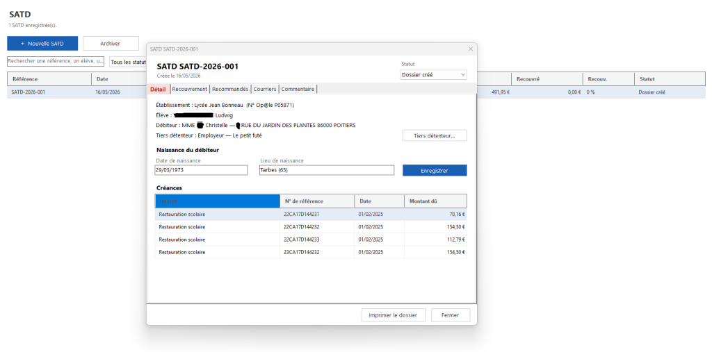Select the row with reference 22CA17D144232

pyautogui.click(x=311, y=227)
